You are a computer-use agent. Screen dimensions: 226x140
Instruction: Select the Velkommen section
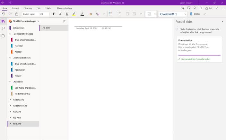(23, 28)
